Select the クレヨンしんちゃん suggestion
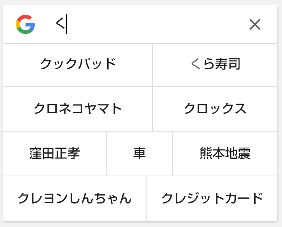282x227 pixels. pos(74,198)
